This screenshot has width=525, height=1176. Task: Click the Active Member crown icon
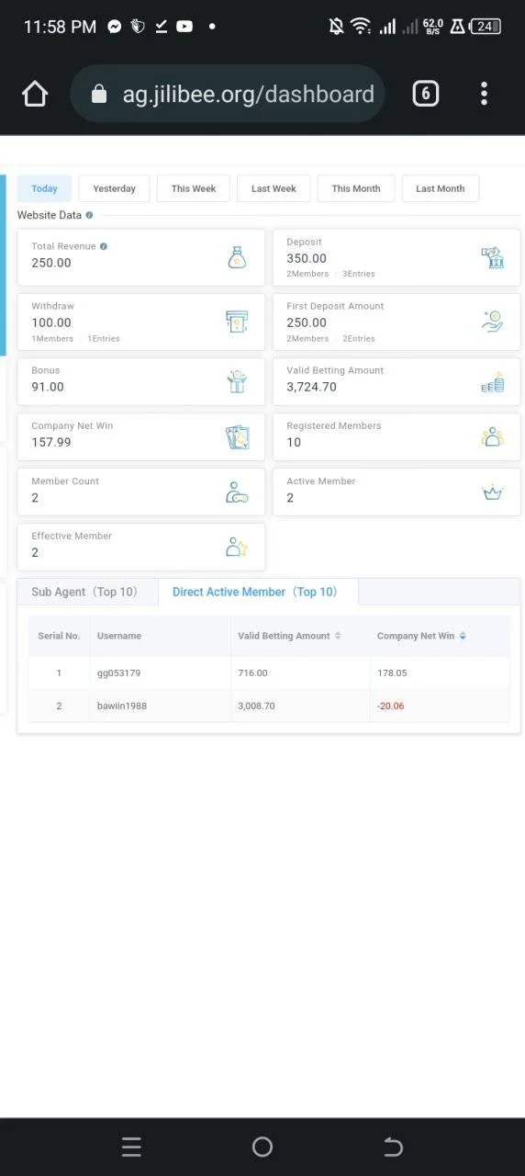click(x=493, y=492)
